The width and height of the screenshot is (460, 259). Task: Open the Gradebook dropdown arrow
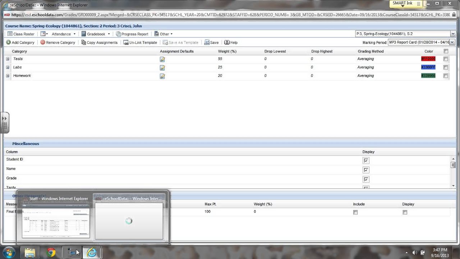point(109,34)
